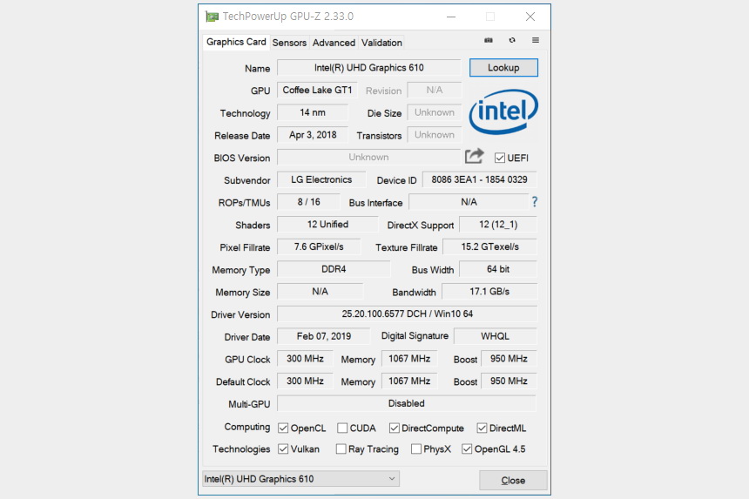
Task: Click the refresh icon in the toolbar
Action: pos(512,41)
